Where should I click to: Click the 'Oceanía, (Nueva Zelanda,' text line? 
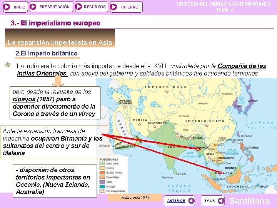tap(52, 185)
